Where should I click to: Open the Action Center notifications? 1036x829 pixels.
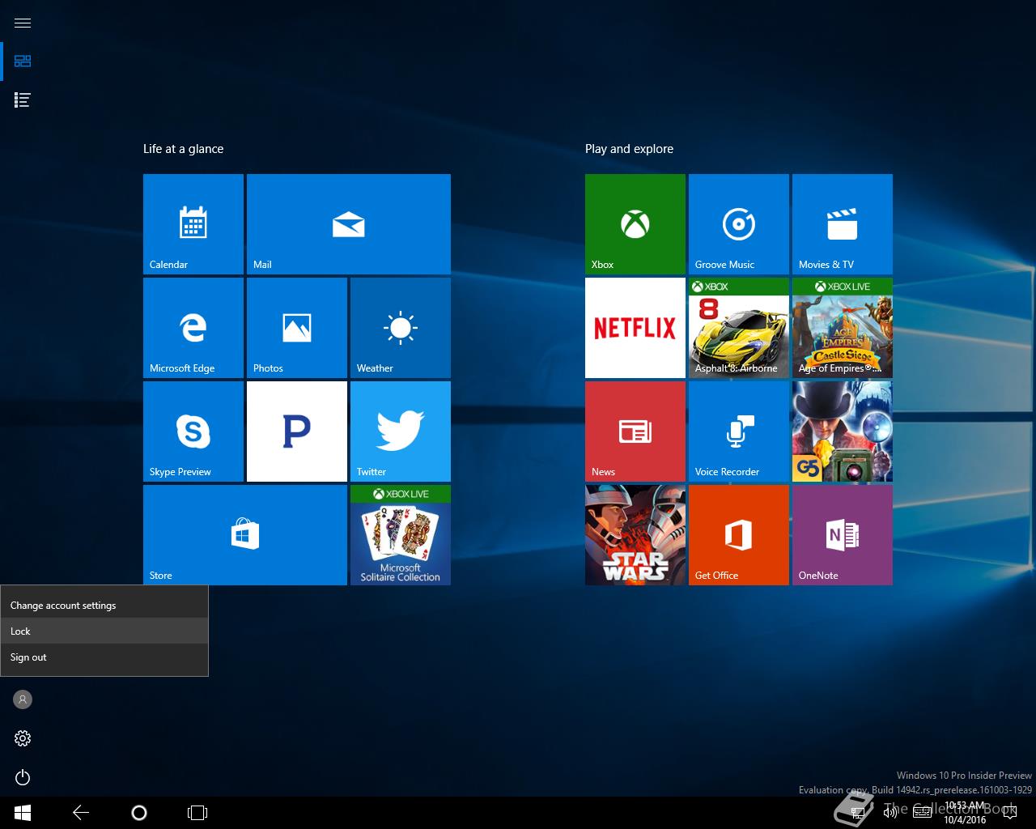tap(1009, 813)
